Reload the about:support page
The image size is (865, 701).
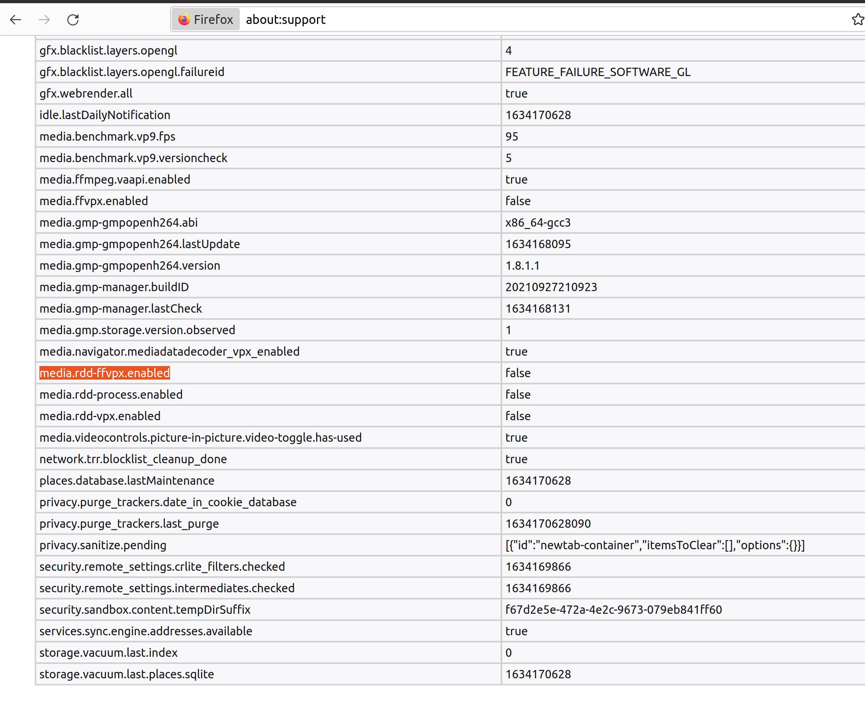73,20
